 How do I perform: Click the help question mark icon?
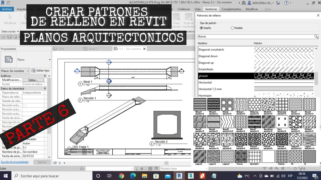click(286, 3)
